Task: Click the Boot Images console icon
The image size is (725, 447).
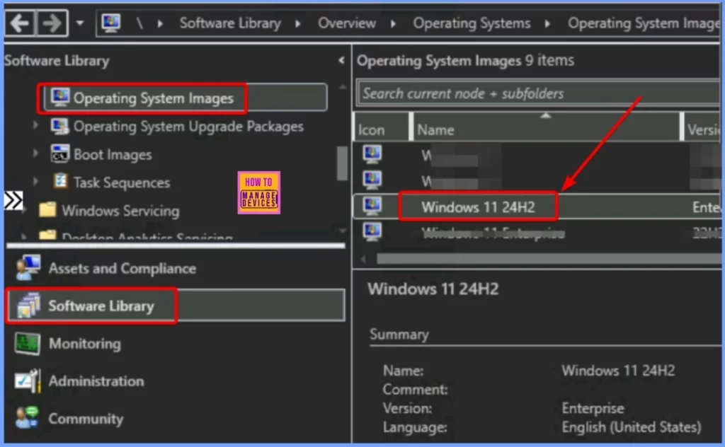Action: coord(60,153)
